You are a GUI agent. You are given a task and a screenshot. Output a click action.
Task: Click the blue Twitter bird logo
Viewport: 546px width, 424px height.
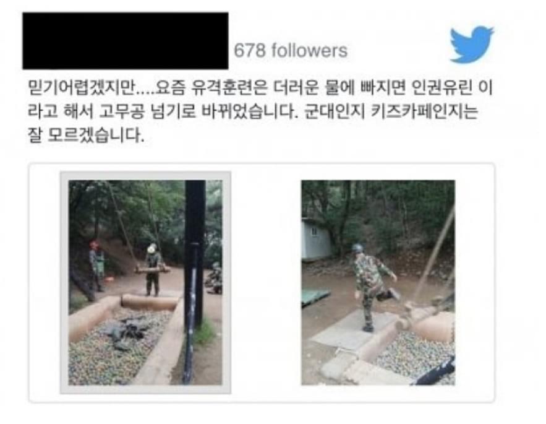[472, 44]
